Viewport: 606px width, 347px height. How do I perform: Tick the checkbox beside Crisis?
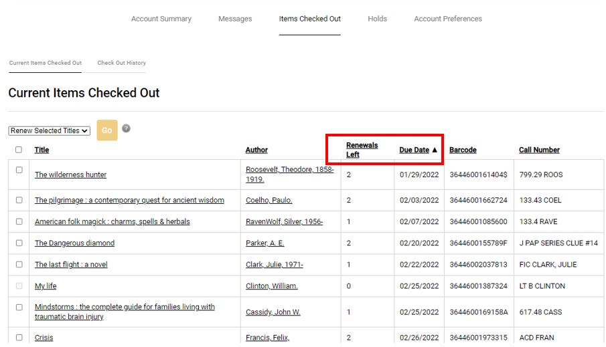click(x=19, y=338)
